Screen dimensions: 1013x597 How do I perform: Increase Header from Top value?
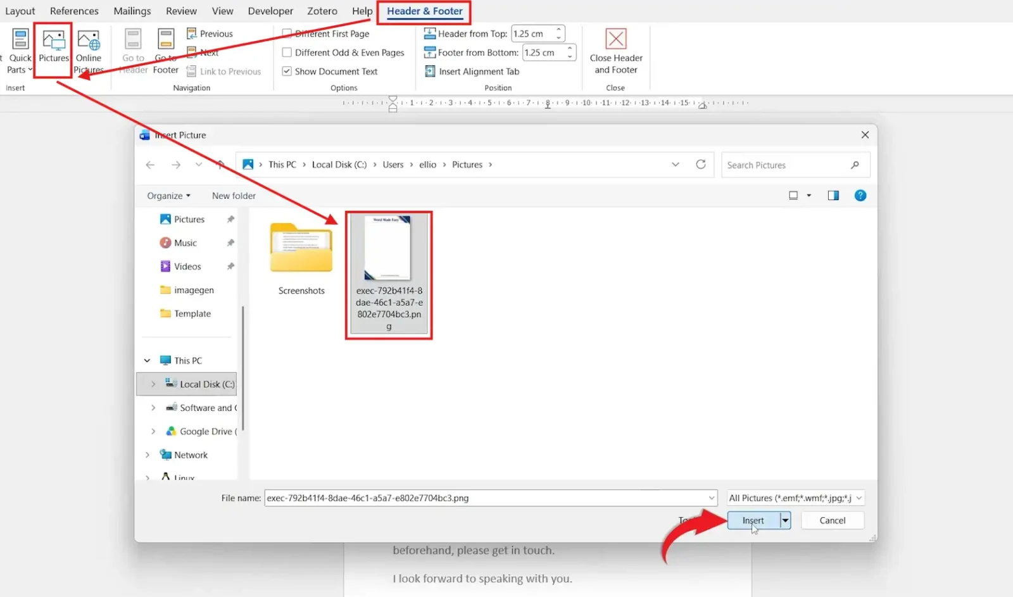point(558,30)
